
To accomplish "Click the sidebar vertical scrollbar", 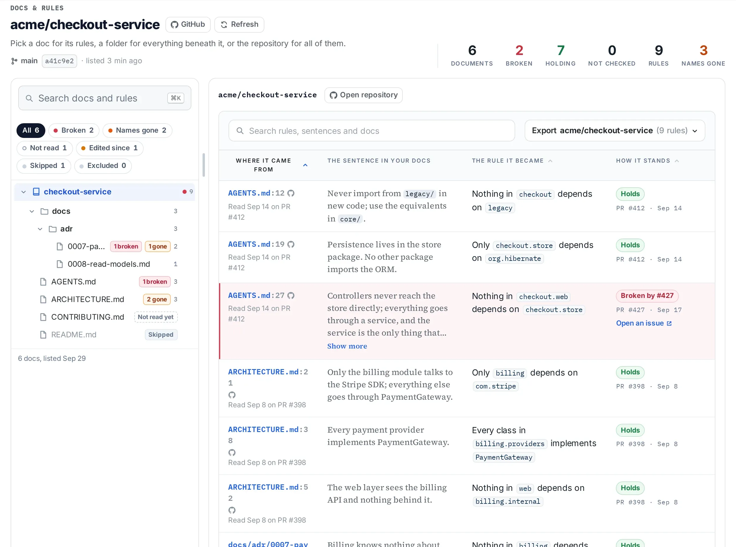I will pyautogui.click(x=203, y=165).
